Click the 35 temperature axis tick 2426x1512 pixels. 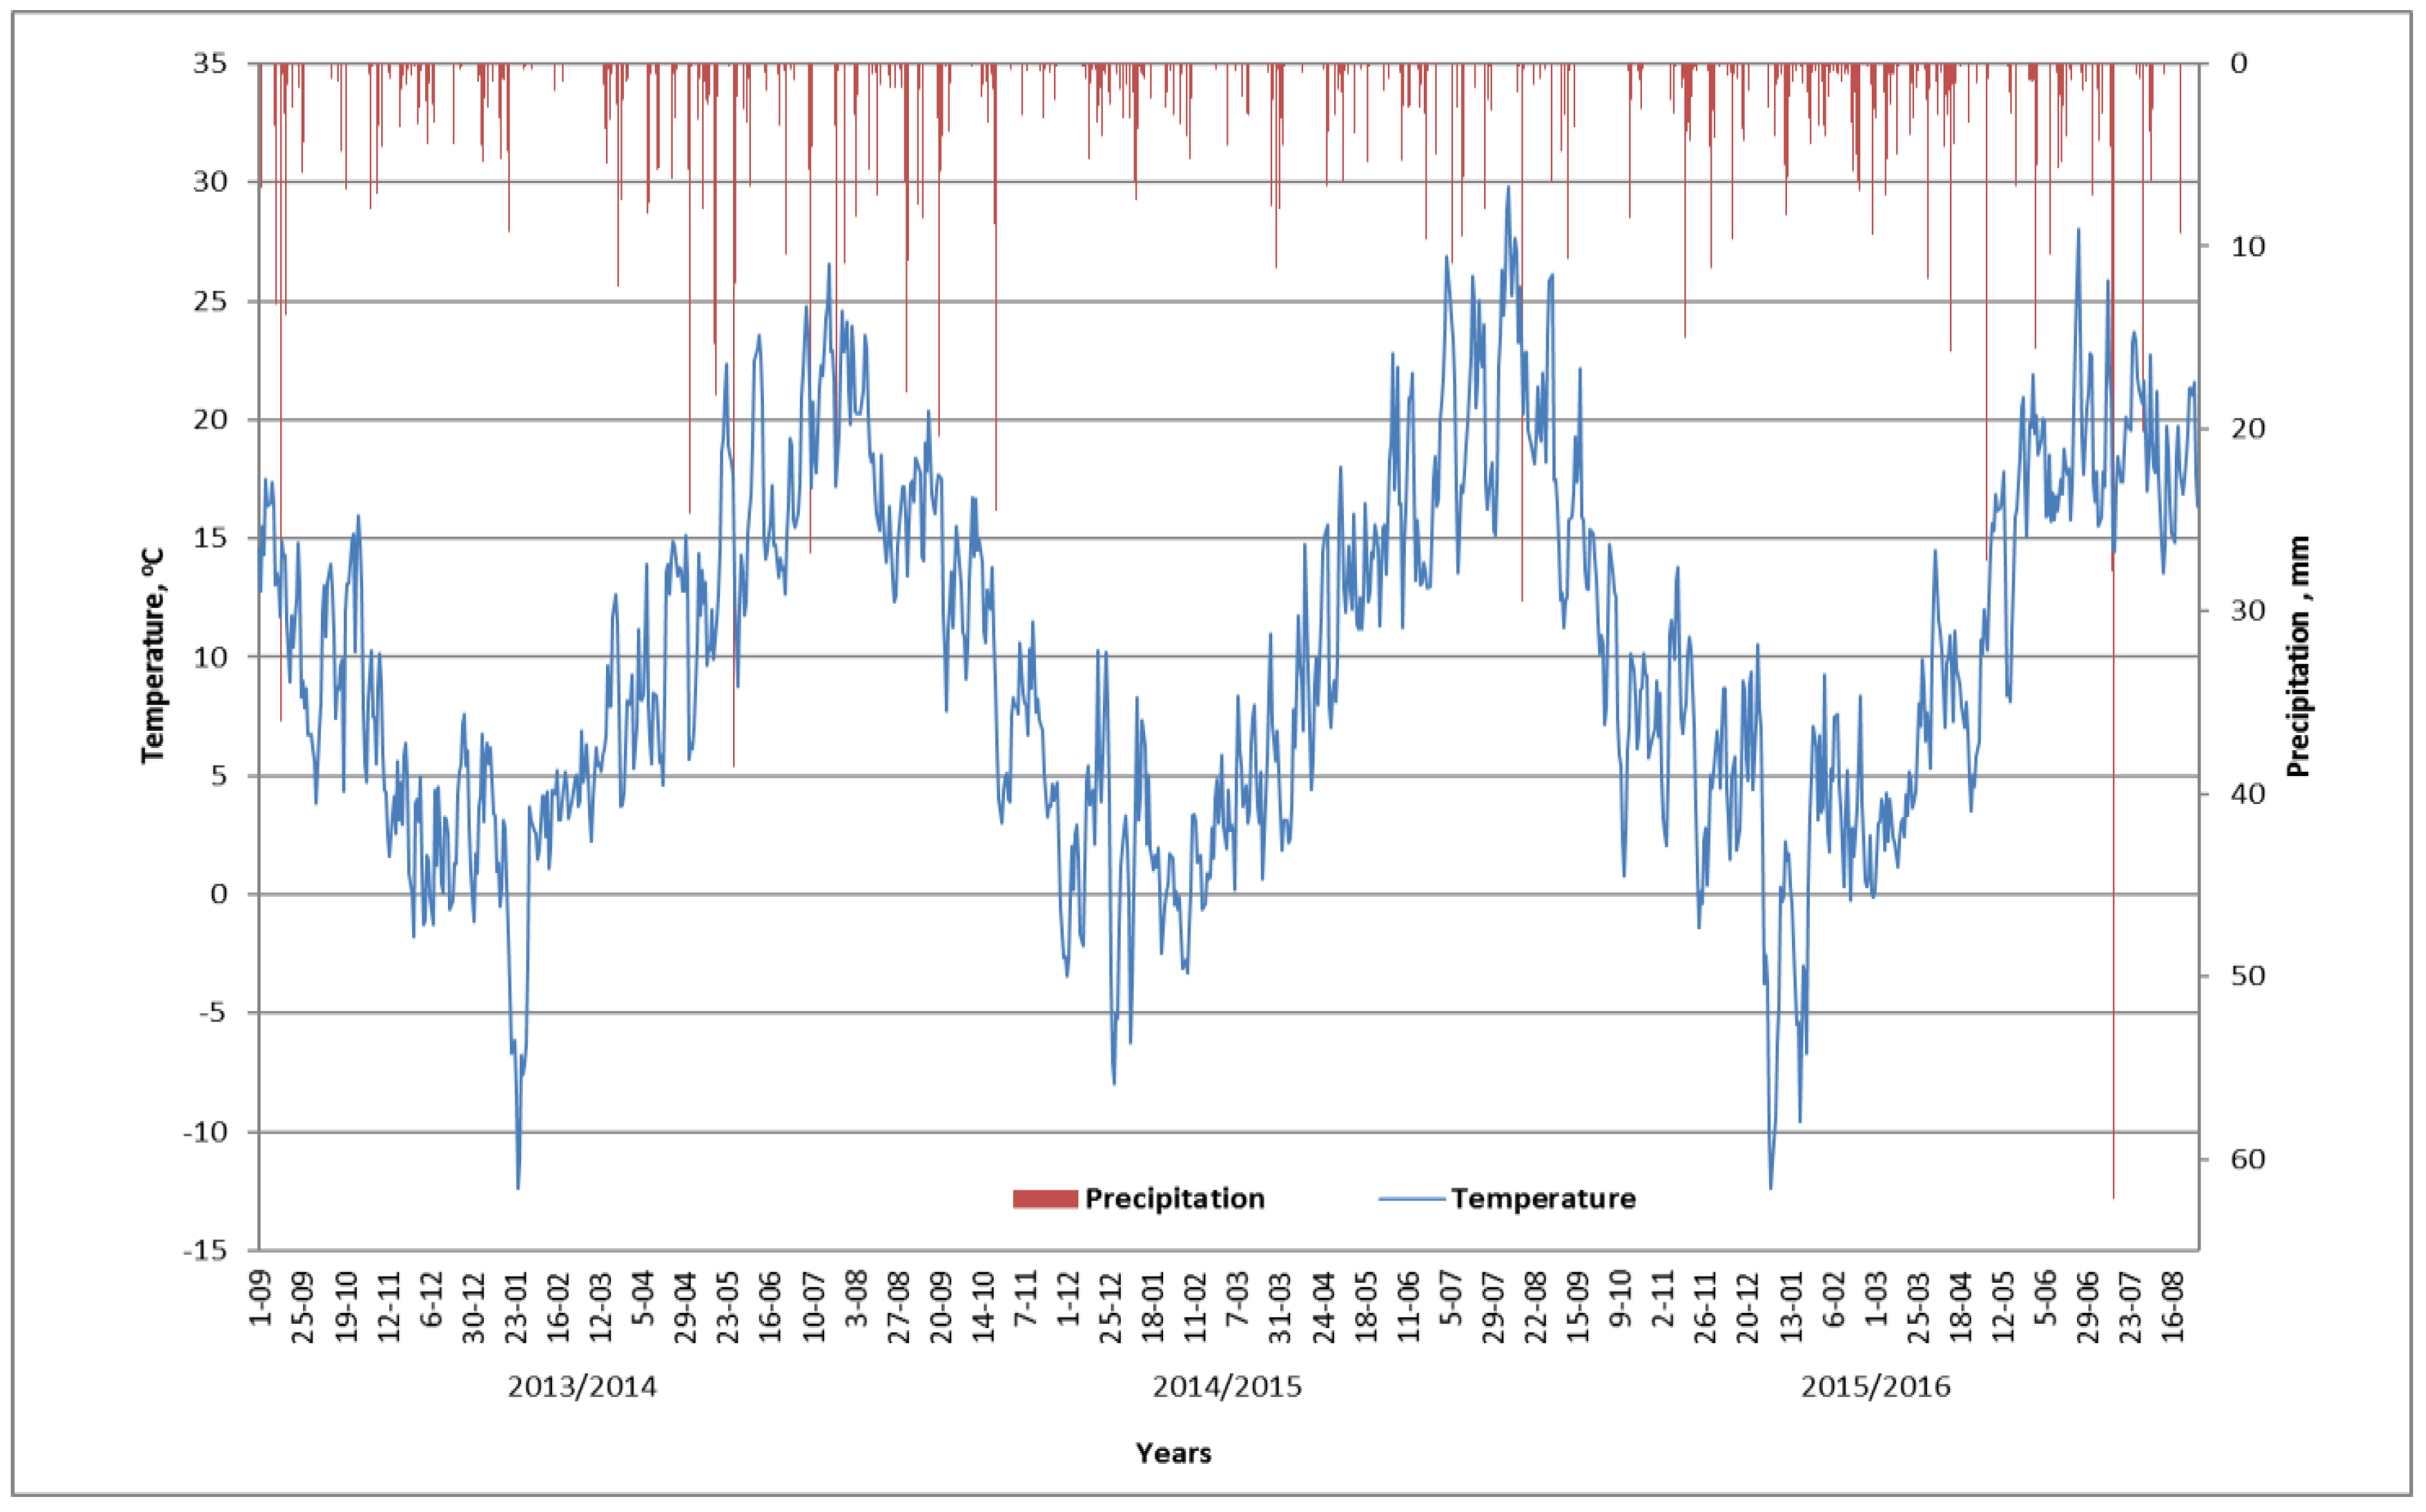click(210, 63)
